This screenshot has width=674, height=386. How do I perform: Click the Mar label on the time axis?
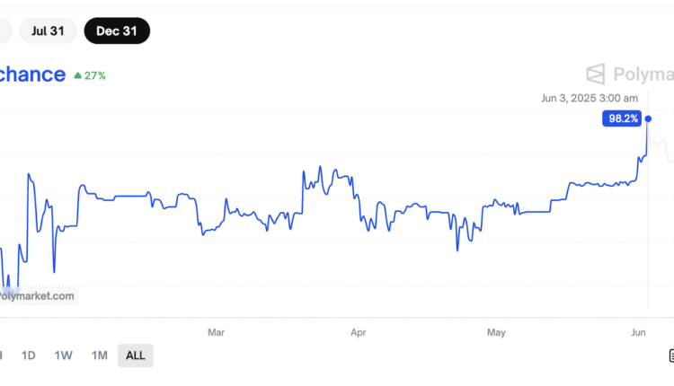point(216,332)
